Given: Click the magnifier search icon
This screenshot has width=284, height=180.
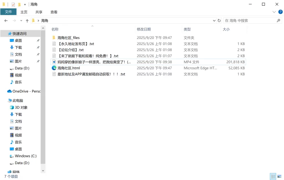Looking at the screenshot, I should tap(279, 21).
